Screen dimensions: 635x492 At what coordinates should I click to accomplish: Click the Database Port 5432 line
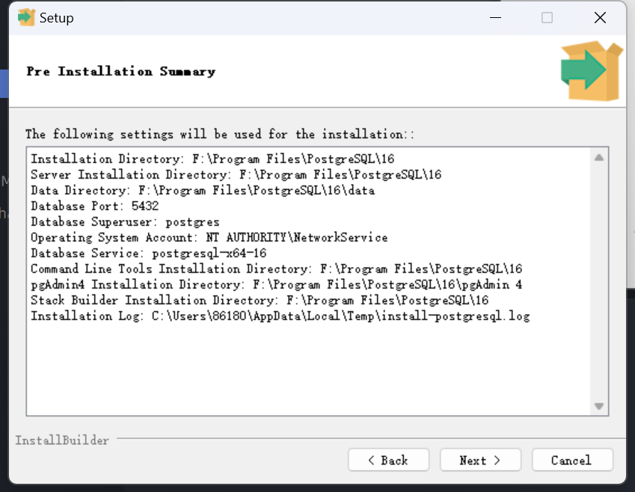(95, 206)
